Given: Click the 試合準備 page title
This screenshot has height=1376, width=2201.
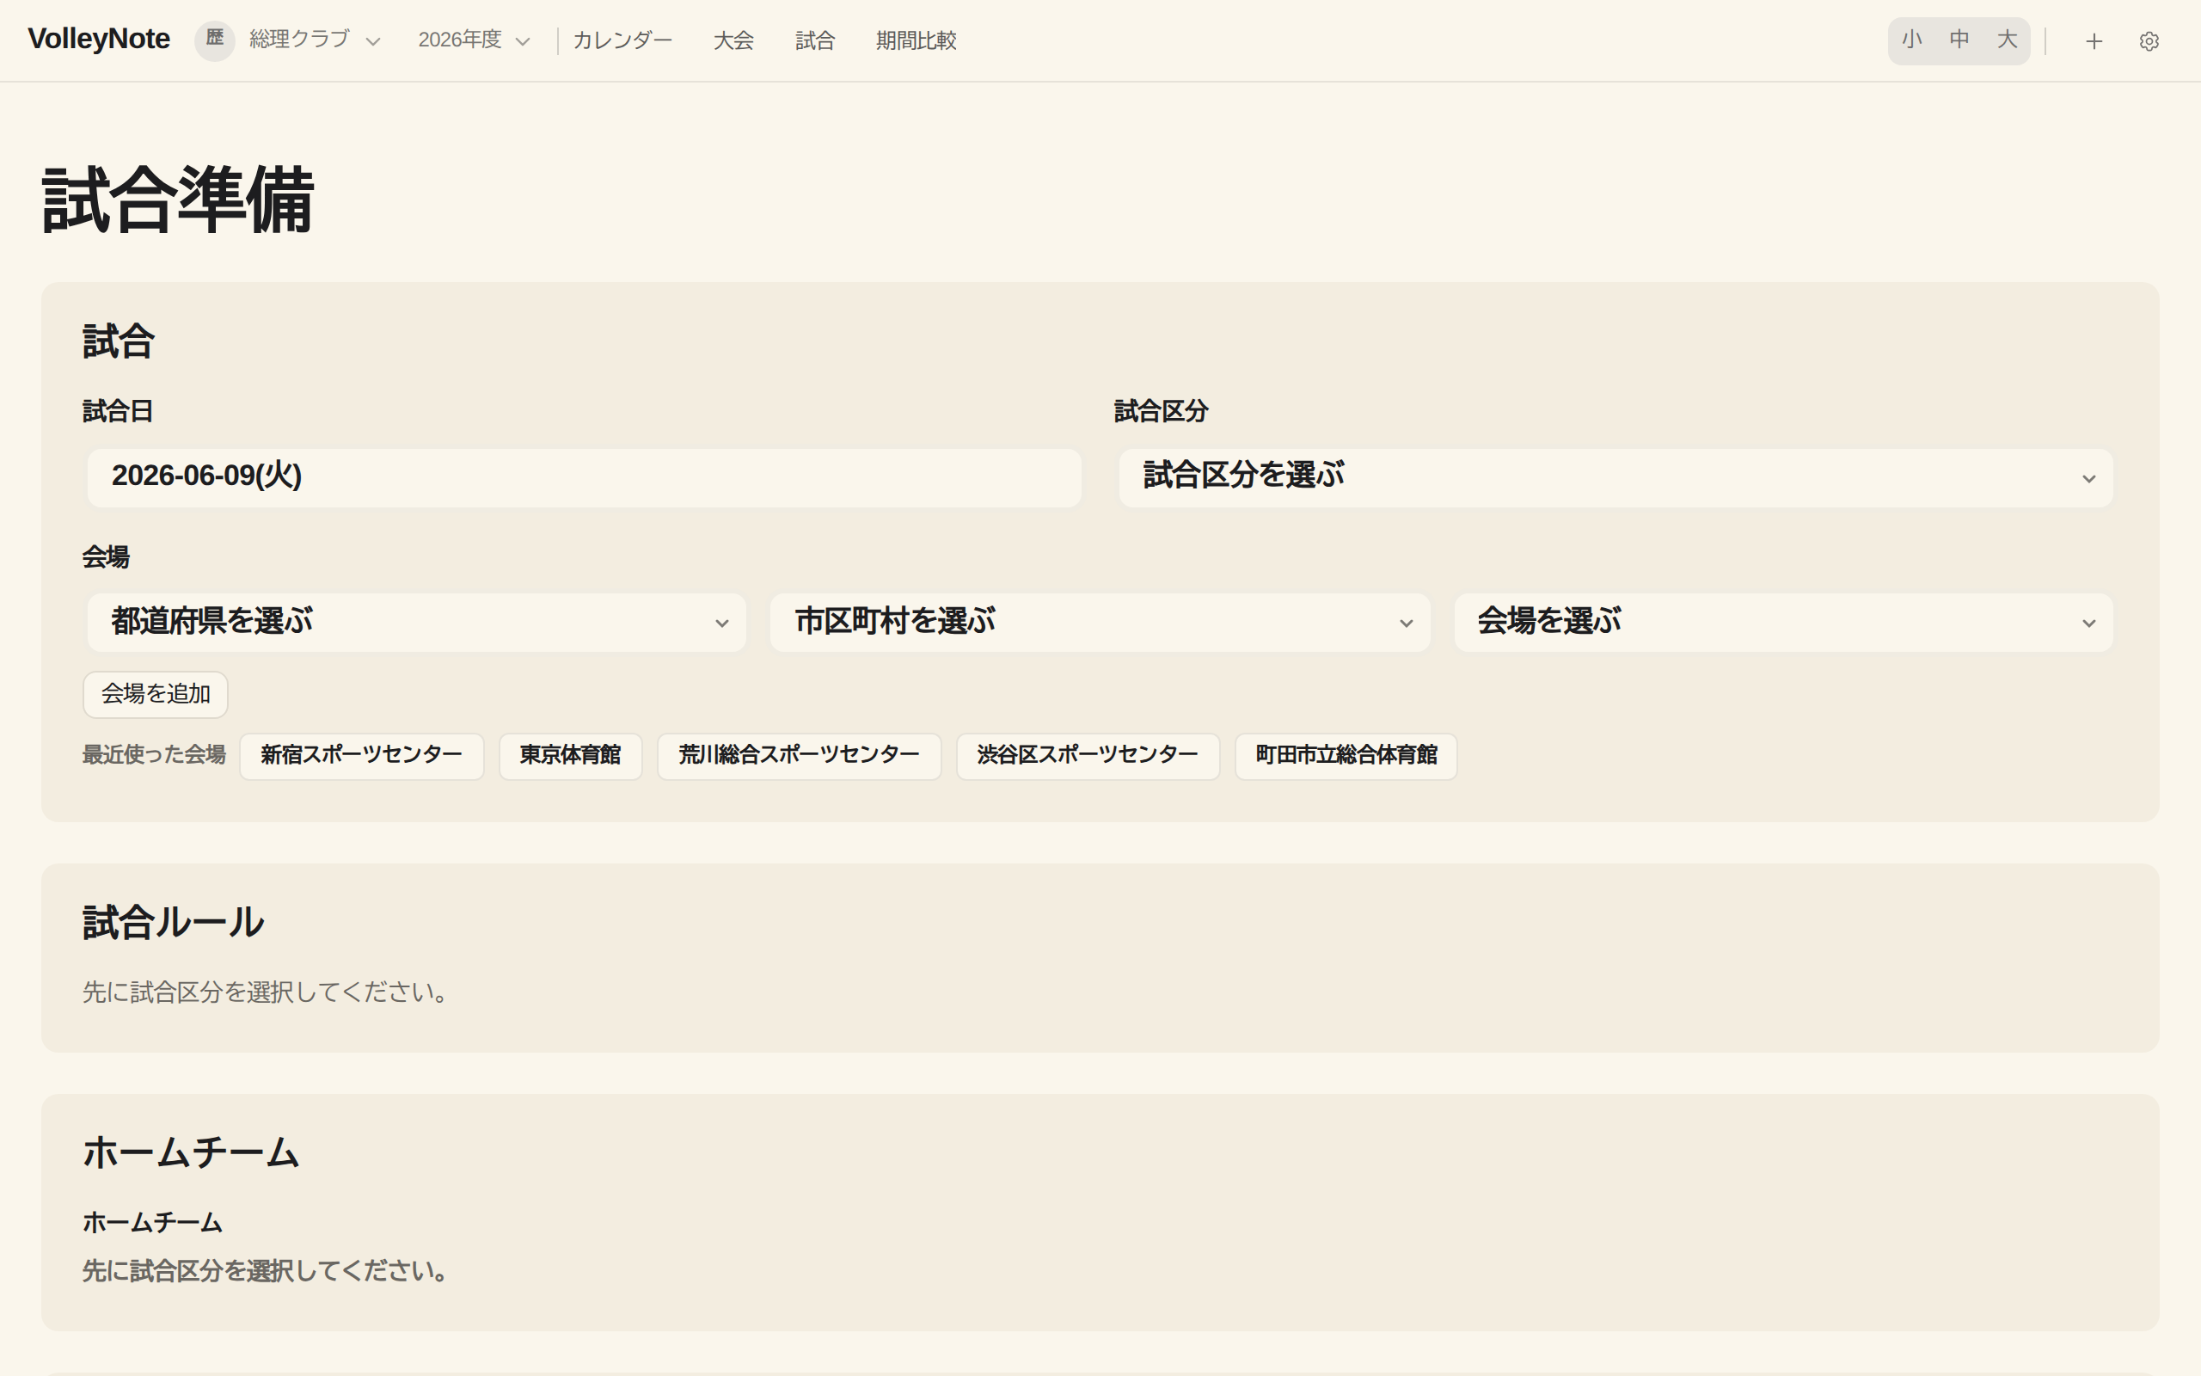Looking at the screenshot, I should [178, 201].
